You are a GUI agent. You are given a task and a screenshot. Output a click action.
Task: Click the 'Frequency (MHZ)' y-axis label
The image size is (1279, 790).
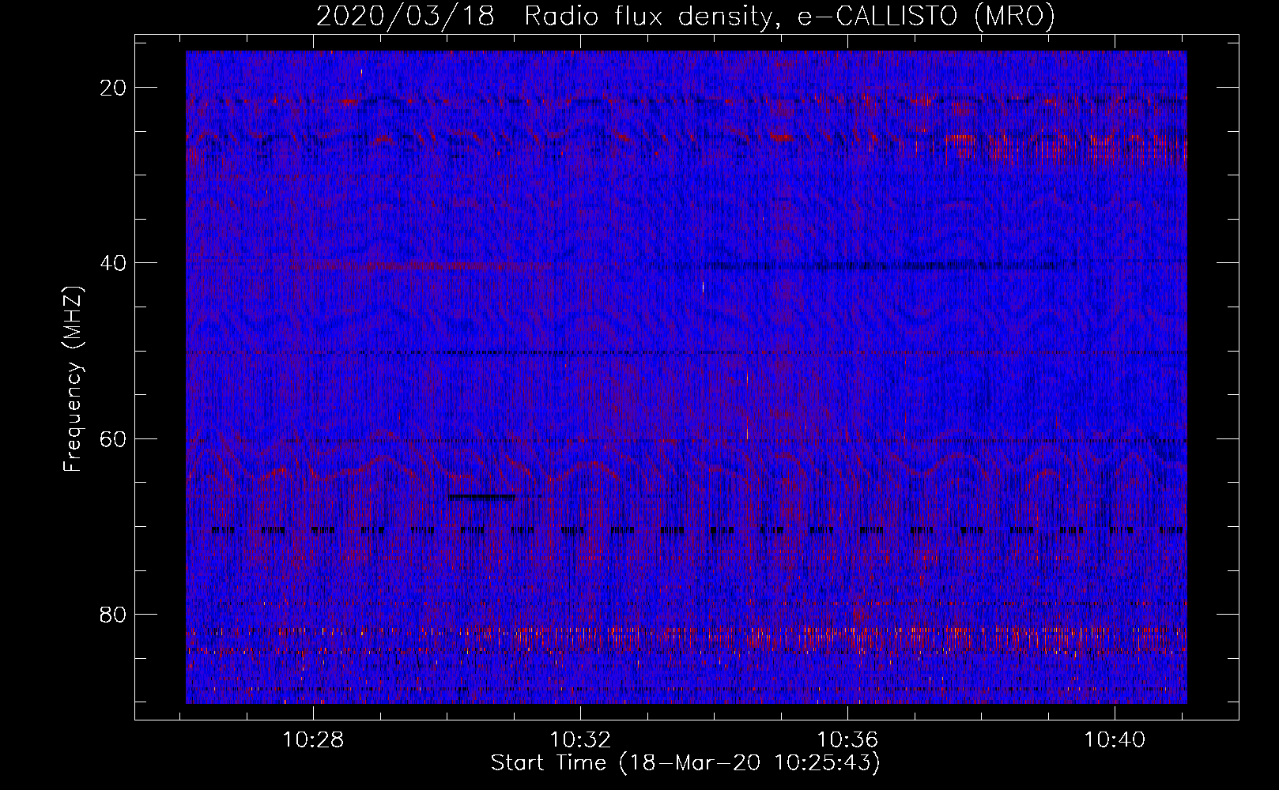(73, 378)
